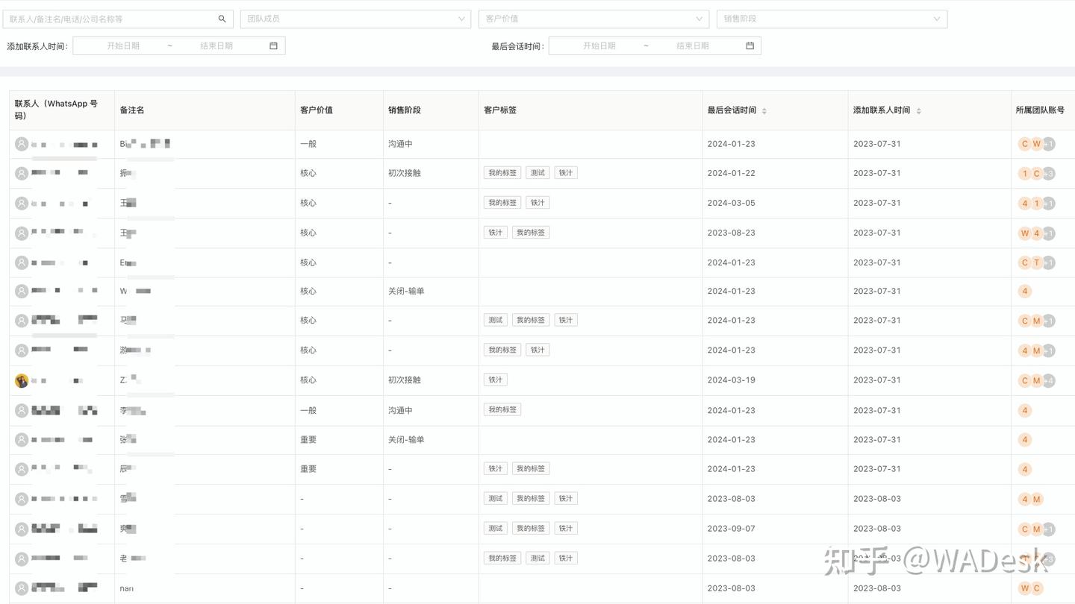The image size is (1075, 604).
Task: Select the 铁汁 tag in the second row
Action: (565, 172)
